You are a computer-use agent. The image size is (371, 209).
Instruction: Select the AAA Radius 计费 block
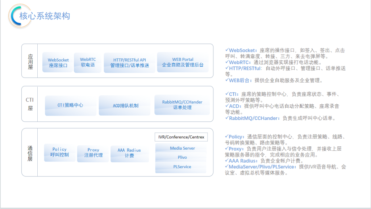click(129, 153)
